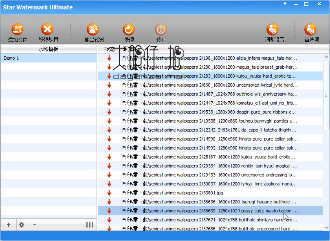330x241 pixels.
Task: Select the file row 14992_1280x960-hinata
Action: pyautogui.click(x=210, y=148)
